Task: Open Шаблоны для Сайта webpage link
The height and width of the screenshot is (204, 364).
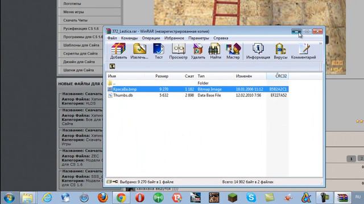Action: pyautogui.click(x=81, y=45)
